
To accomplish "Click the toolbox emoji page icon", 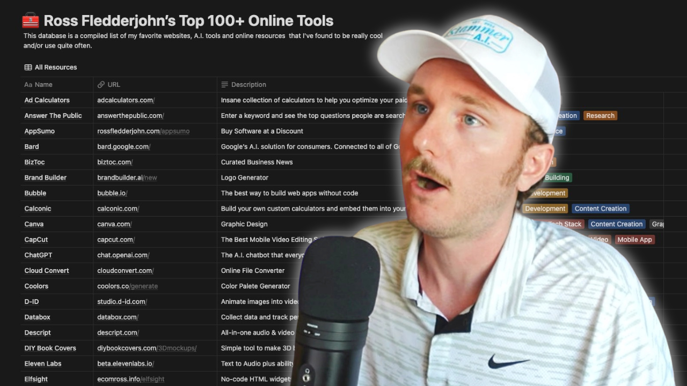I will [x=30, y=20].
